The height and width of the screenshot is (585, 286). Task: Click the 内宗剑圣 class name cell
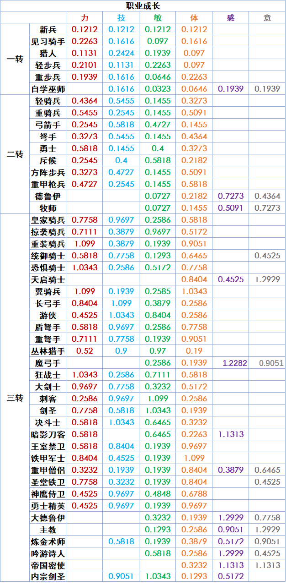pos(48,576)
